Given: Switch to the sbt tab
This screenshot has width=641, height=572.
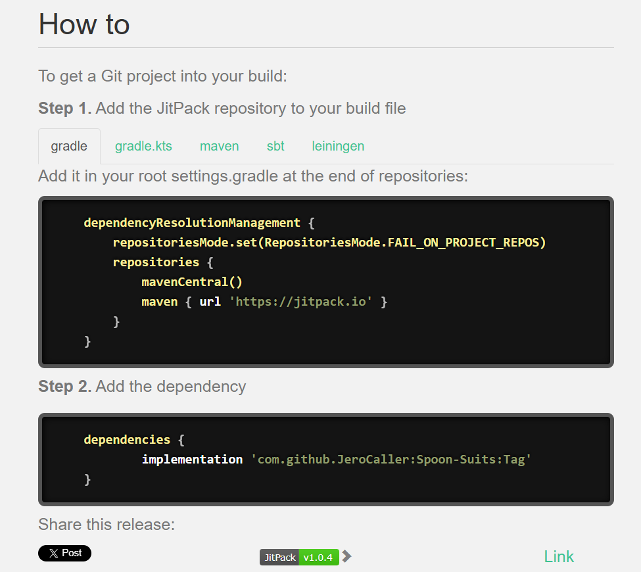Looking at the screenshot, I should [275, 146].
